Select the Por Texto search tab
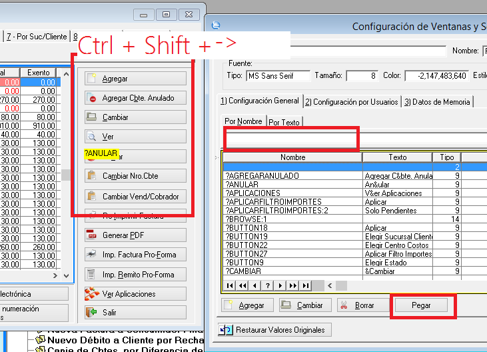The image size is (487, 352). [x=284, y=122]
